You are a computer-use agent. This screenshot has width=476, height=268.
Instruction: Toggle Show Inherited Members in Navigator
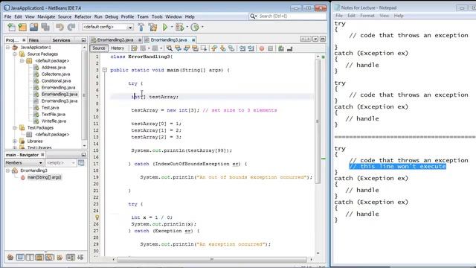point(10,258)
